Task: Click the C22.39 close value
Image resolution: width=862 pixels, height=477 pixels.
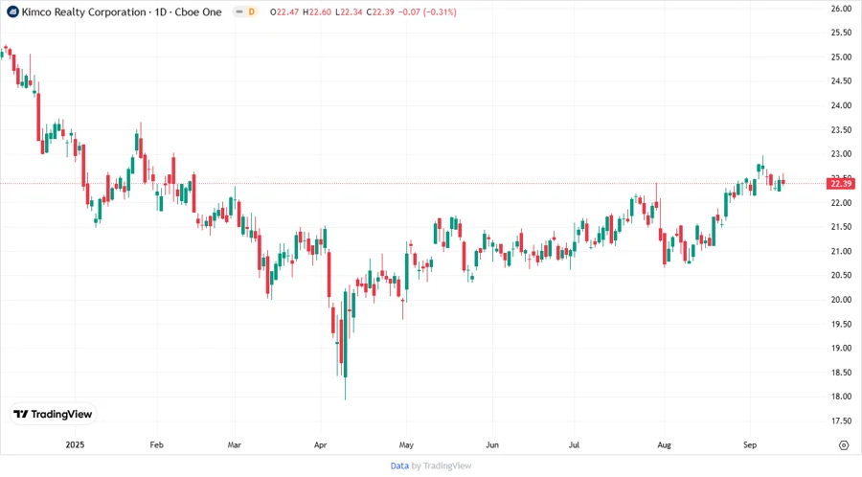Action: pyautogui.click(x=380, y=11)
